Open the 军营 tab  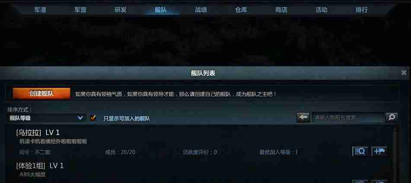[x=80, y=10]
